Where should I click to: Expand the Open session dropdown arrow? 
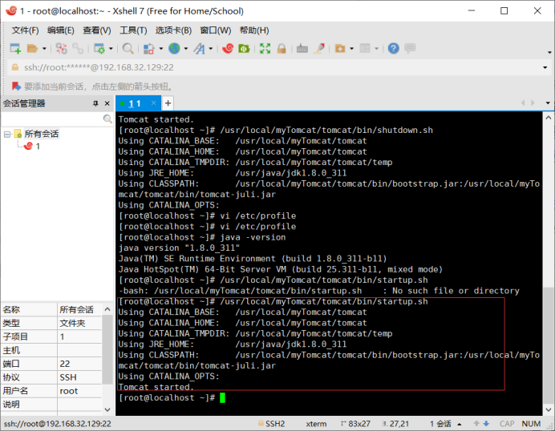point(44,48)
